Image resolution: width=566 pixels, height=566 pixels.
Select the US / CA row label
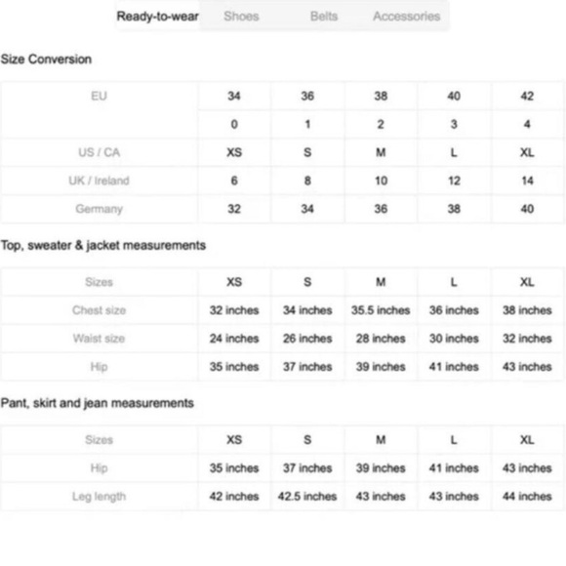pyautogui.click(x=99, y=152)
